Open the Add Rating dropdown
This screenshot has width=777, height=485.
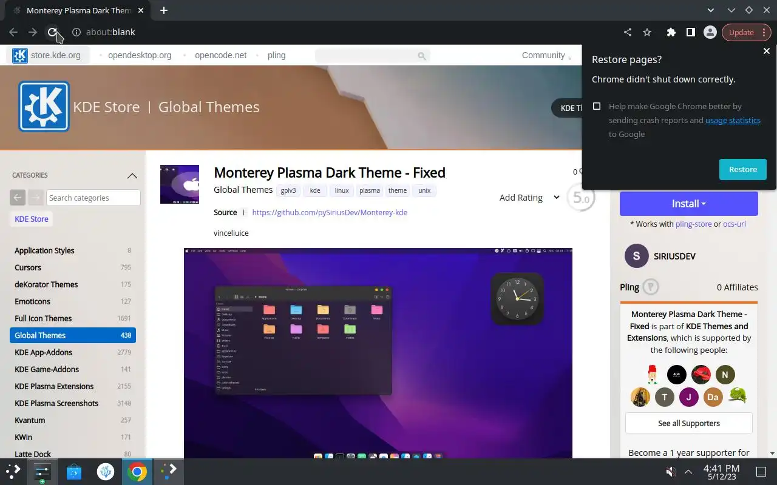pos(529,198)
